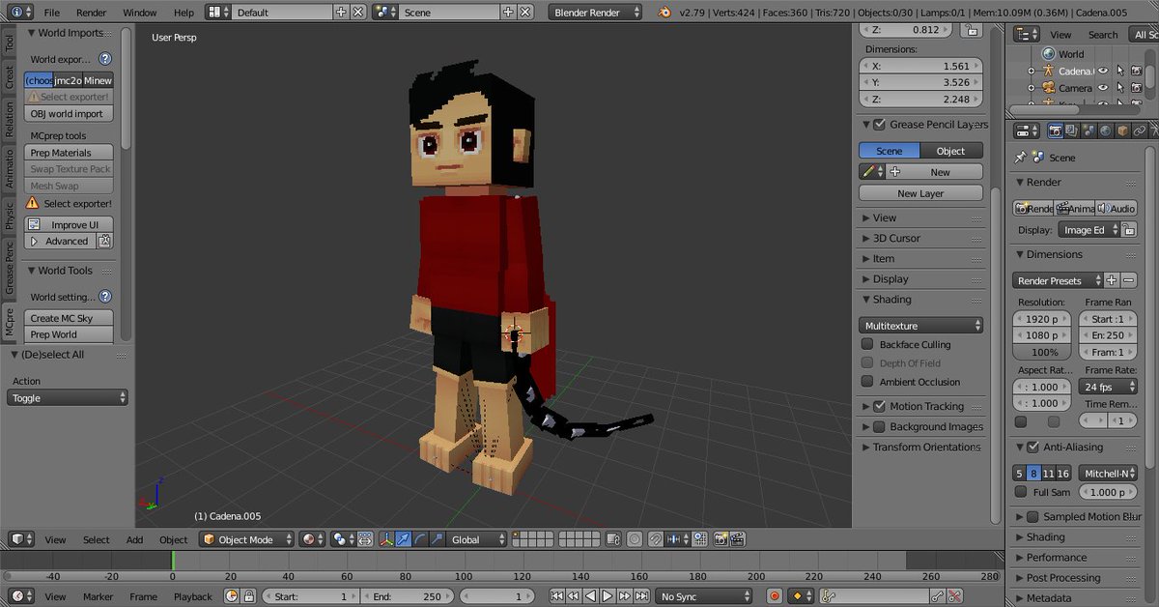Toggle visibility eye for Cadena object
This screenshot has width=1159, height=607.
[1104, 71]
